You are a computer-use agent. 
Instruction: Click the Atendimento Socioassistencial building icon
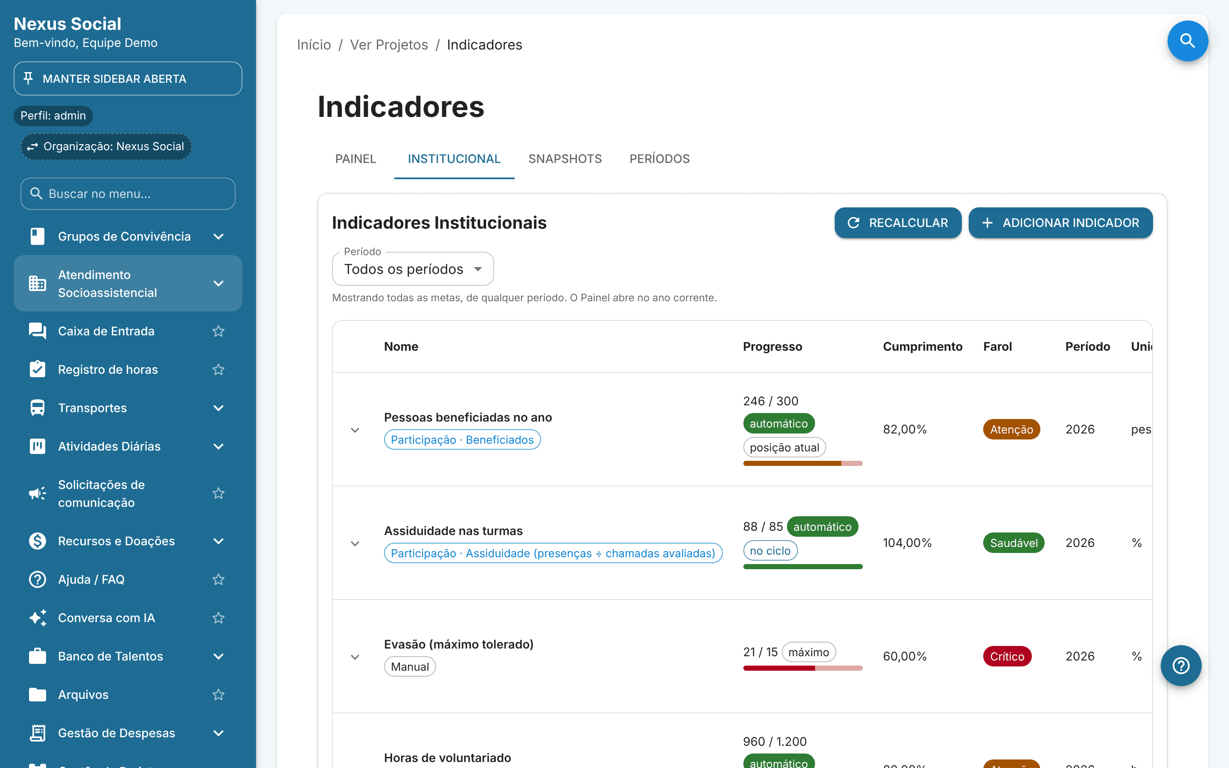(37, 283)
